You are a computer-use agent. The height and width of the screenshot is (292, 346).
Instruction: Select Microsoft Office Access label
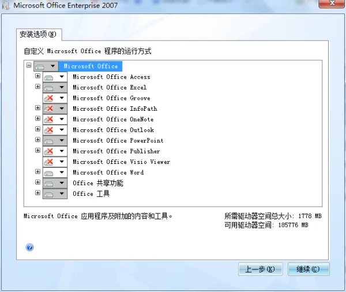tap(111, 77)
